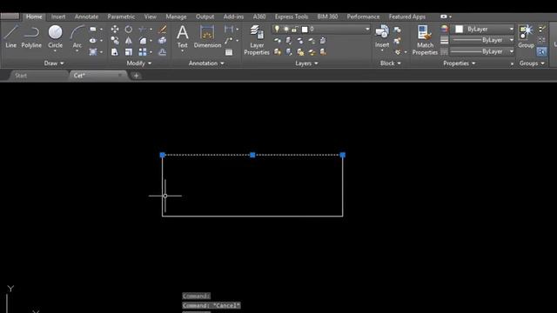Screen dimensions: 557x313
Task: Add a new drawing tab
Action: [136, 76]
